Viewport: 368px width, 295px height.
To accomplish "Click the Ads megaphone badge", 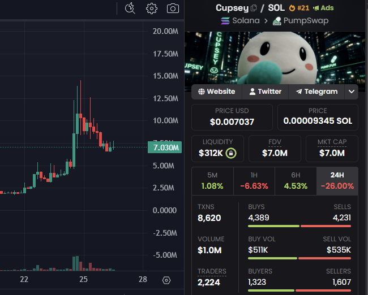I will coord(323,8).
